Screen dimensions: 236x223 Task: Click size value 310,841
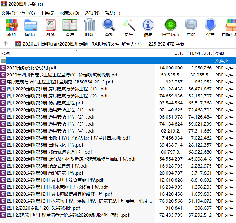174,208
